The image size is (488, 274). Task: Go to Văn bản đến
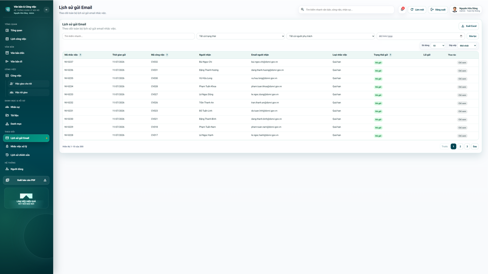coord(26,53)
